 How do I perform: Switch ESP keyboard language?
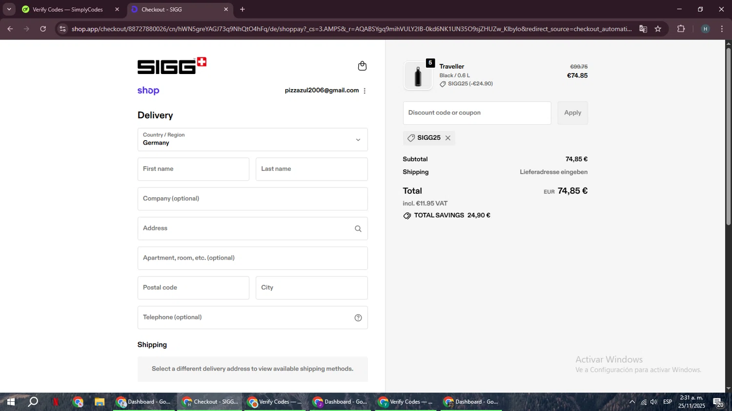coord(668,402)
